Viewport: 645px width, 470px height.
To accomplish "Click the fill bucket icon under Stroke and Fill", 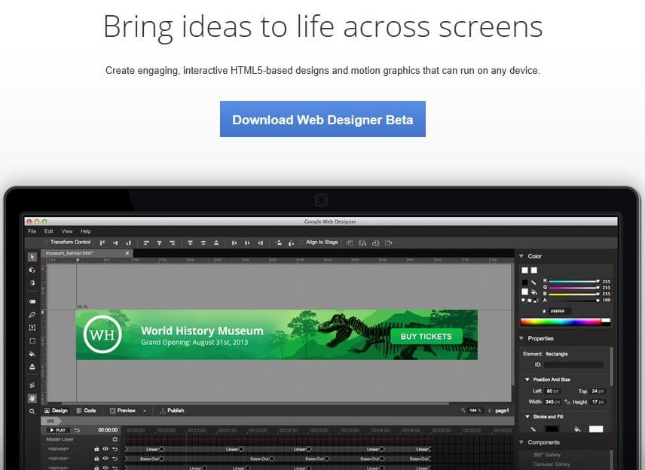I will [577, 429].
